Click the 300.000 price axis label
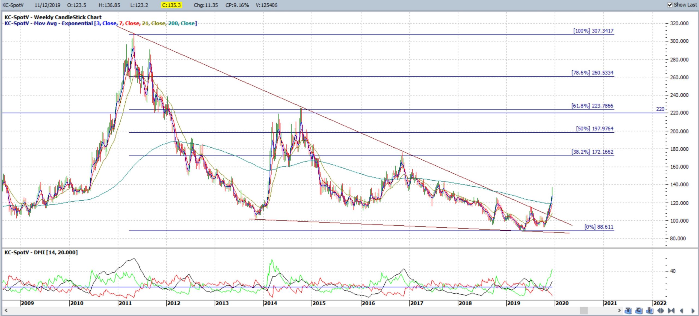This screenshot has height=316, width=699. (x=679, y=41)
